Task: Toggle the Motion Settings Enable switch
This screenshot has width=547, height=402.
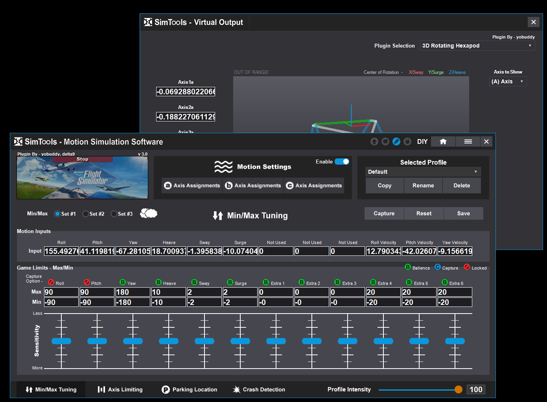Action: (342, 162)
